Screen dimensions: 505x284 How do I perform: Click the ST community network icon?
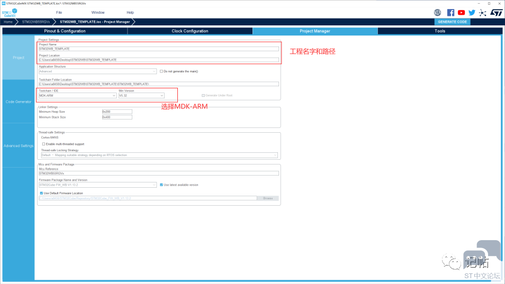click(x=482, y=12)
